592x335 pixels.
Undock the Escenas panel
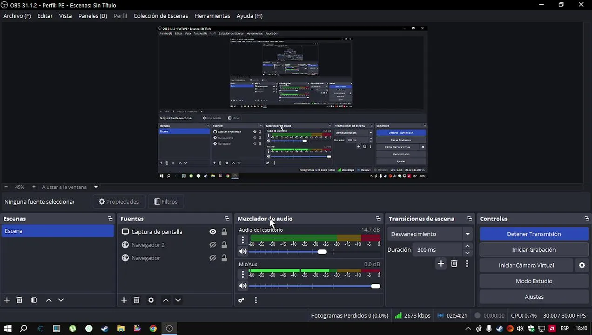110,219
